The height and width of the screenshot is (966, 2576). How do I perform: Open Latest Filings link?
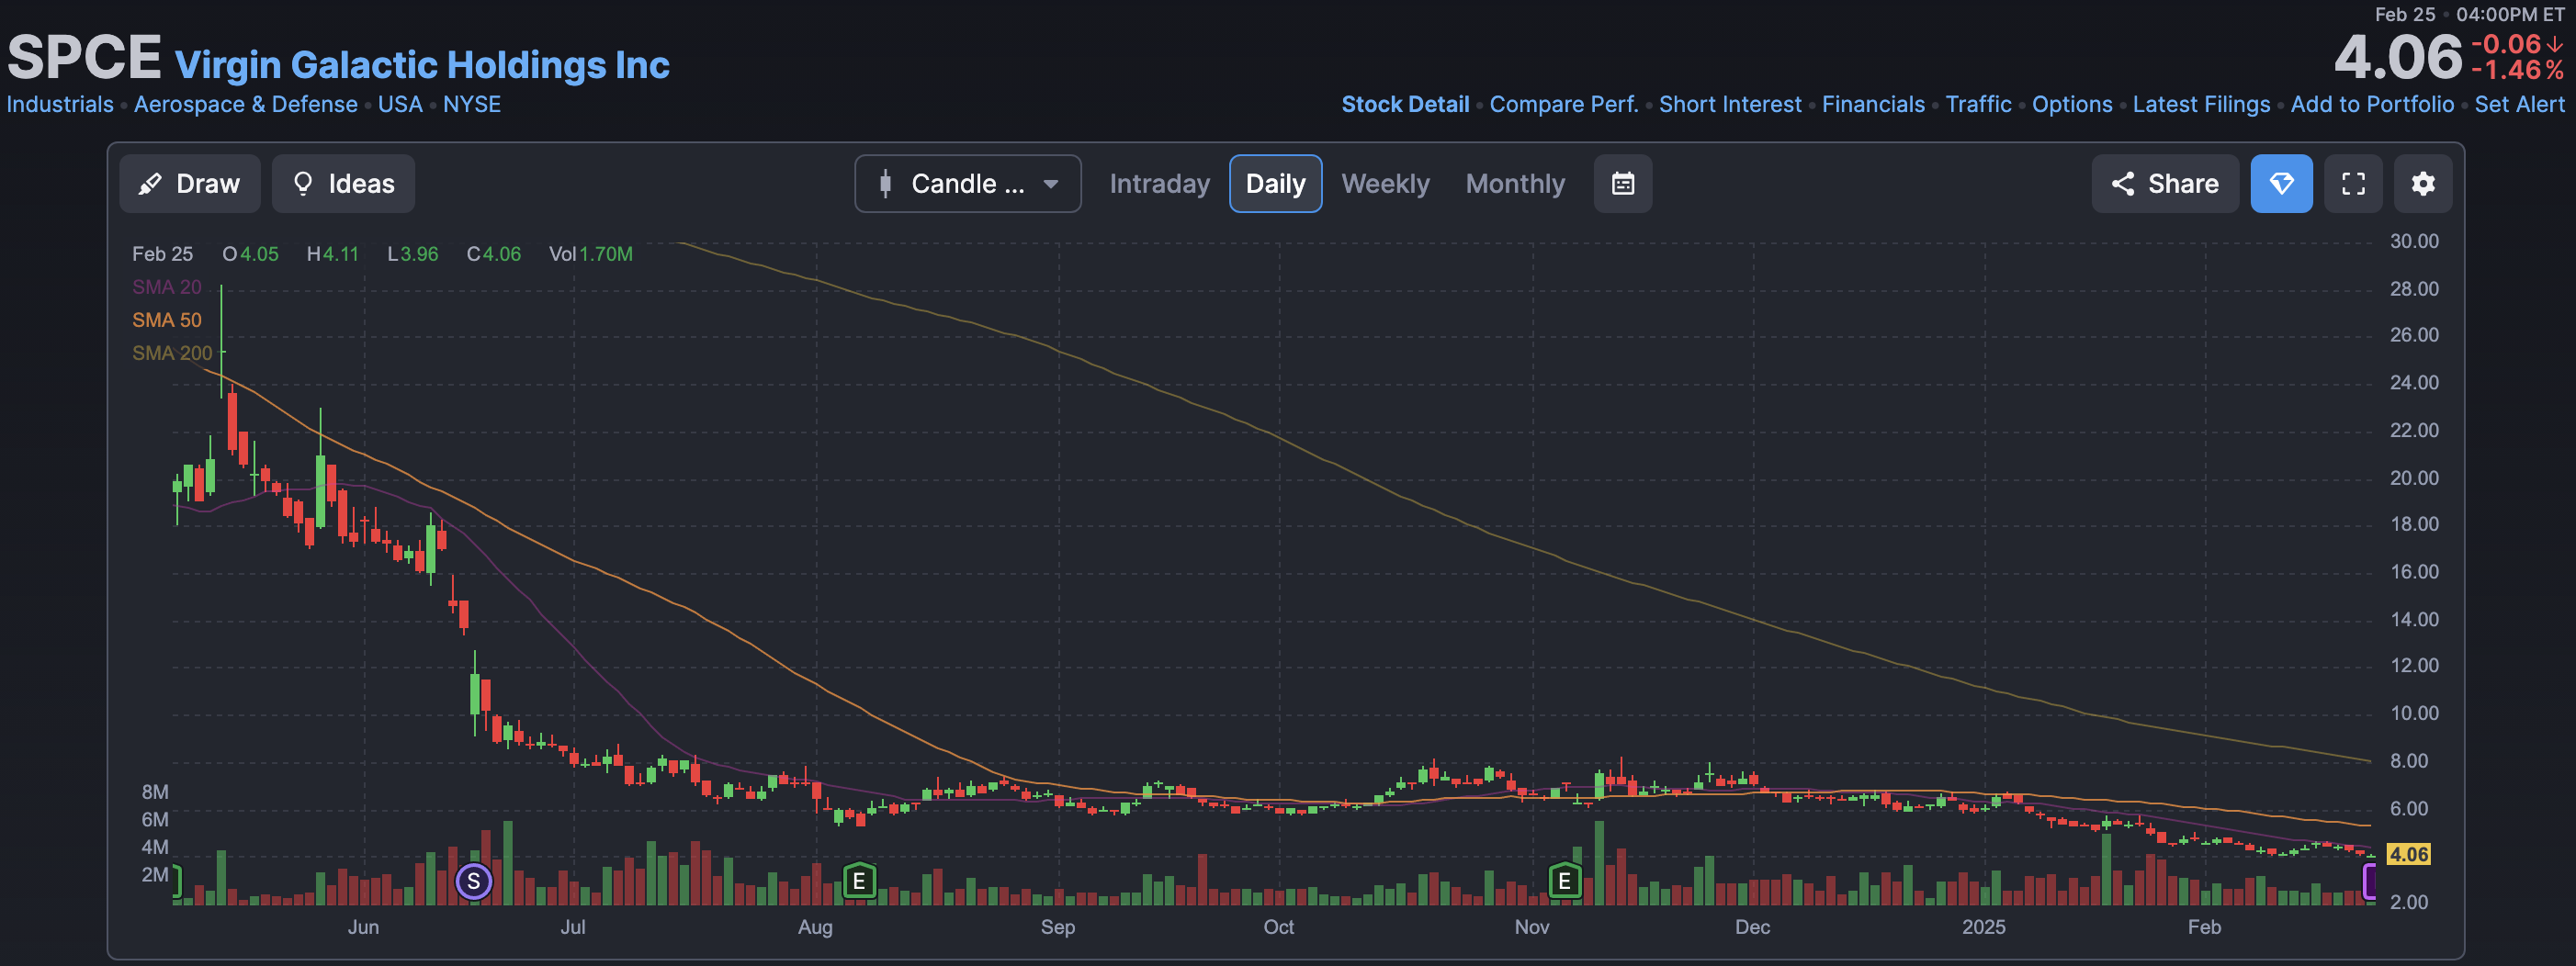click(x=2200, y=104)
